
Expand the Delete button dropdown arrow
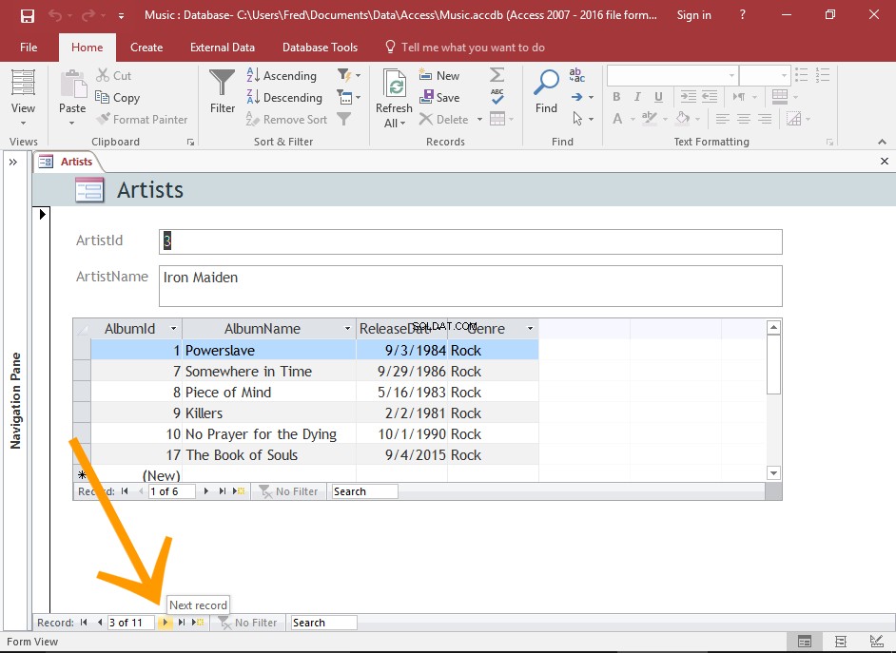[480, 120]
